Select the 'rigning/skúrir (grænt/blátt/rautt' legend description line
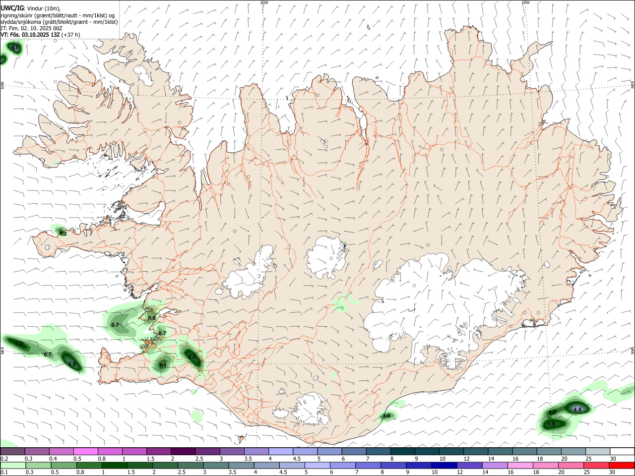Screen dimensions: 635x476 [58, 15]
